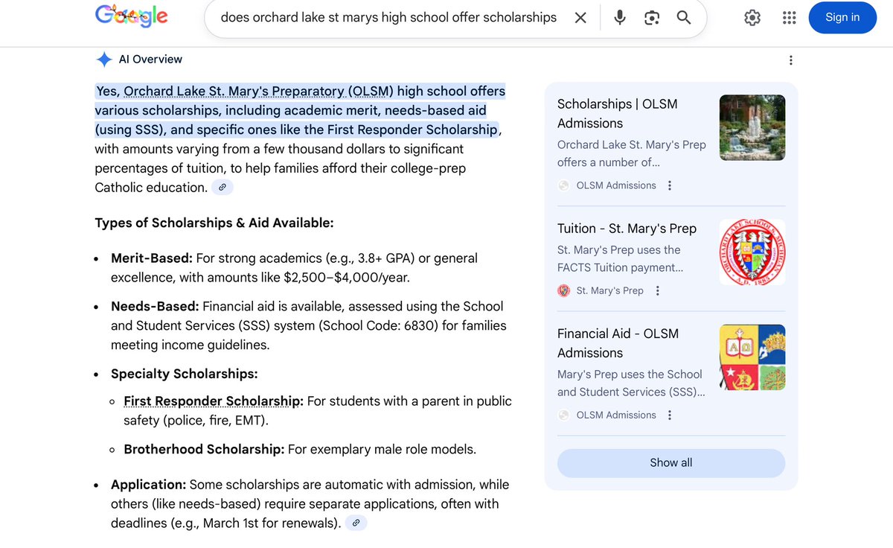Submit search with the magnifying glass icon
This screenshot has height=548, width=893.
pyautogui.click(x=684, y=18)
